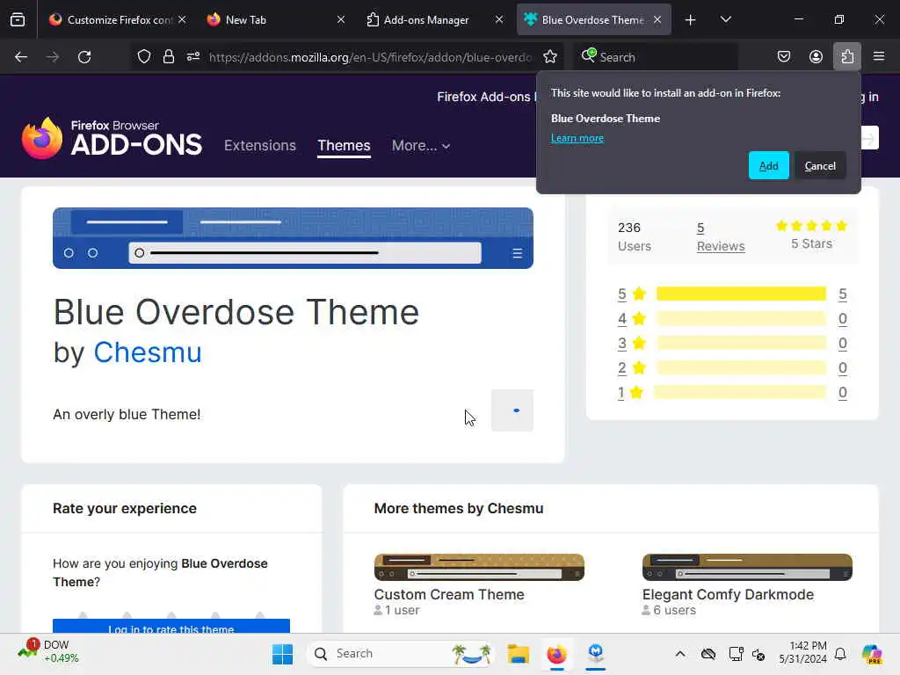Click the Blue Overdose theme preview image
The height and width of the screenshot is (675, 900).
(x=293, y=238)
